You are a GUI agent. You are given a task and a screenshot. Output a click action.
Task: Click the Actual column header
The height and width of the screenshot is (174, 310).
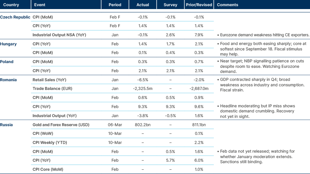click(x=142, y=5)
